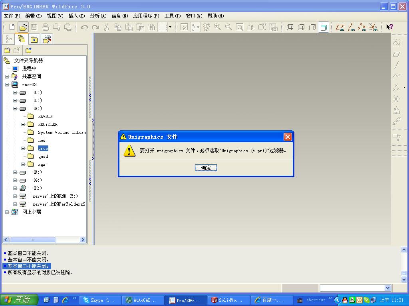409x306 pixels.
Task: Click the Find binoculars icon
Action: point(151,27)
